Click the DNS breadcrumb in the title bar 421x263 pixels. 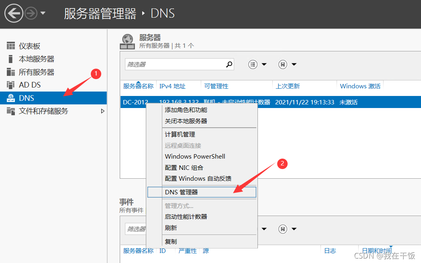point(162,13)
